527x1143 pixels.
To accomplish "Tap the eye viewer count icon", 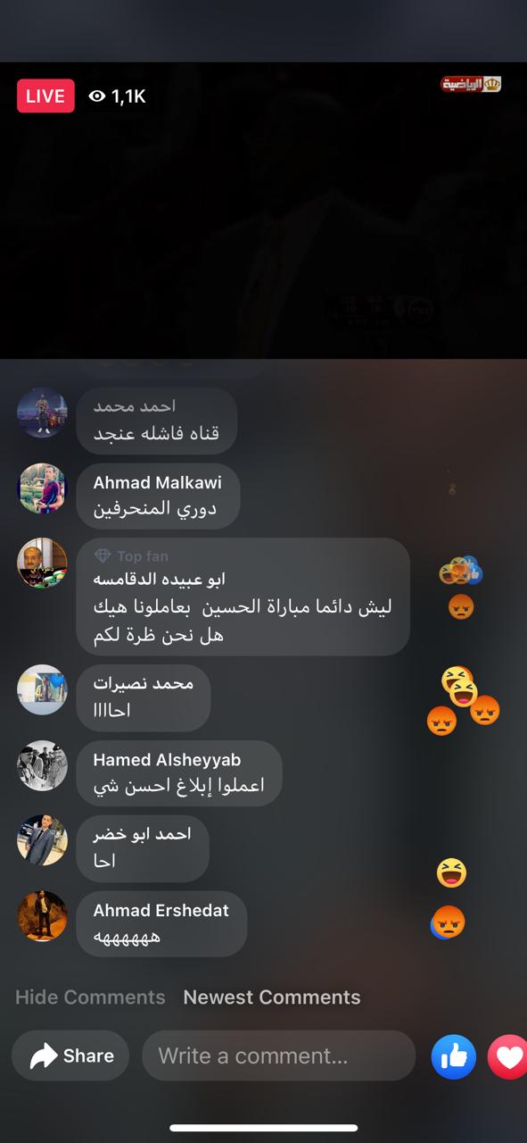I will [x=97, y=96].
